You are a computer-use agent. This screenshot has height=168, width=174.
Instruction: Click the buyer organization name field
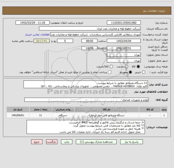(x=90, y=29)
